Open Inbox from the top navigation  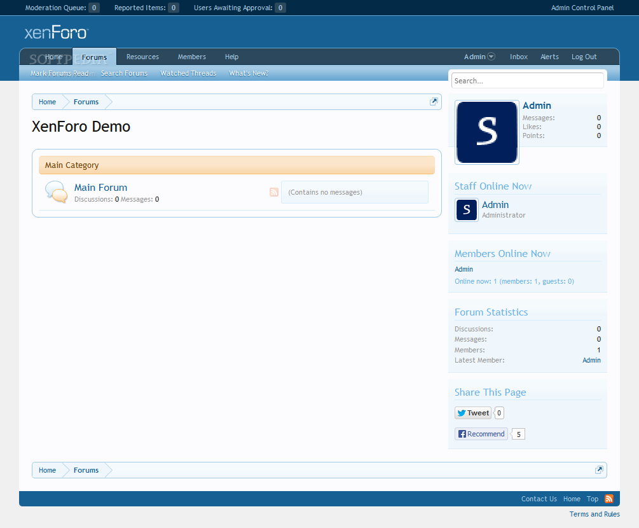pos(519,57)
